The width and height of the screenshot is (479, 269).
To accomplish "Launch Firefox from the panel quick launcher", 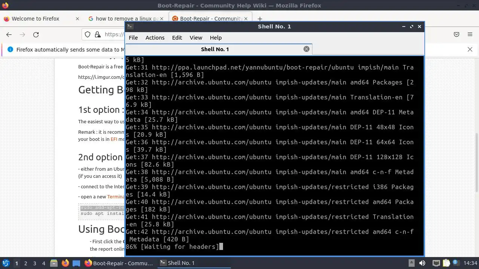I will 65,263.
